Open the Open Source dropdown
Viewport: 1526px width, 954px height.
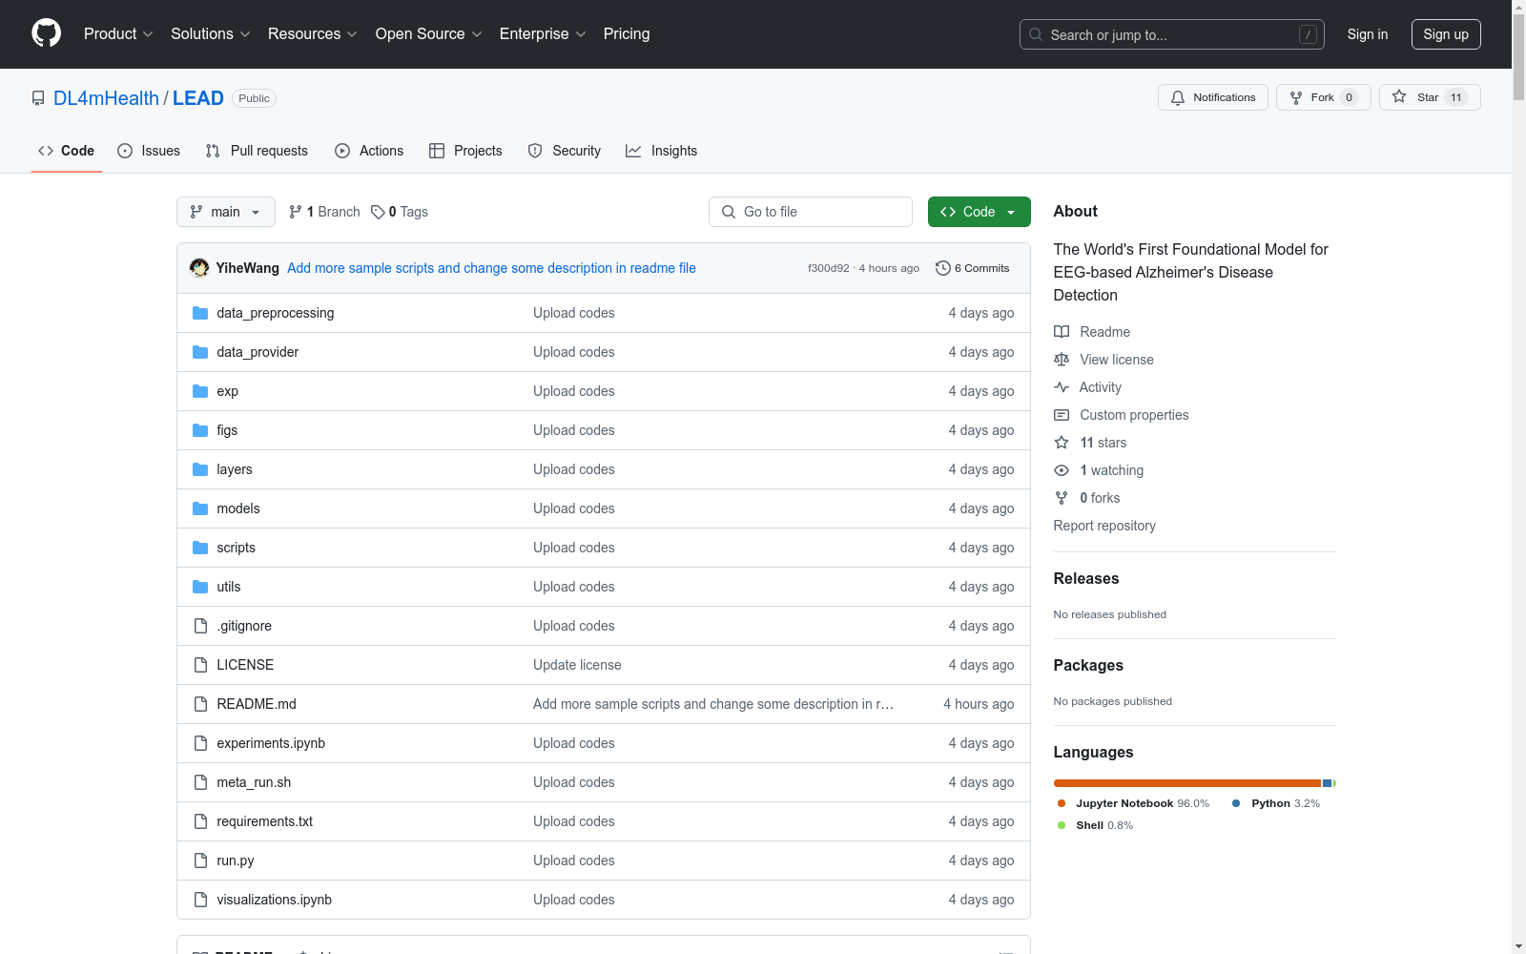click(x=428, y=33)
